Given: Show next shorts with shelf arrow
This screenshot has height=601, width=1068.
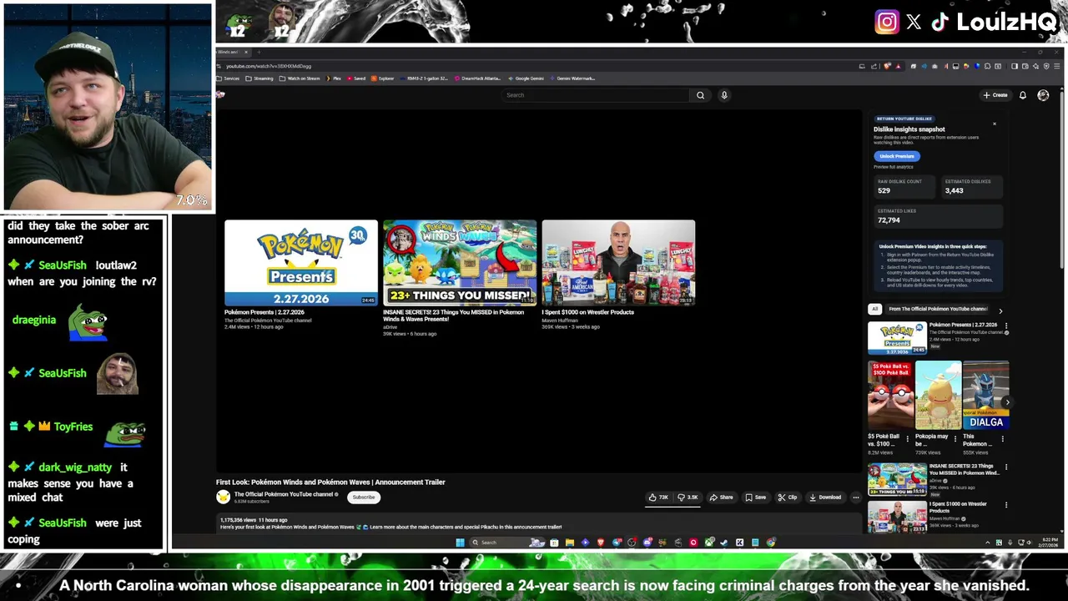Looking at the screenshot, I should 1007,402.
